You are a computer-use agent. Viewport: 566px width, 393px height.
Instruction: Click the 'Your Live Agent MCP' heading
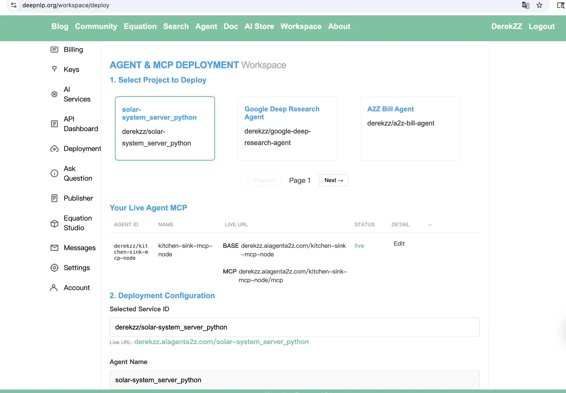pyautogui.click(x=148, y=208)
